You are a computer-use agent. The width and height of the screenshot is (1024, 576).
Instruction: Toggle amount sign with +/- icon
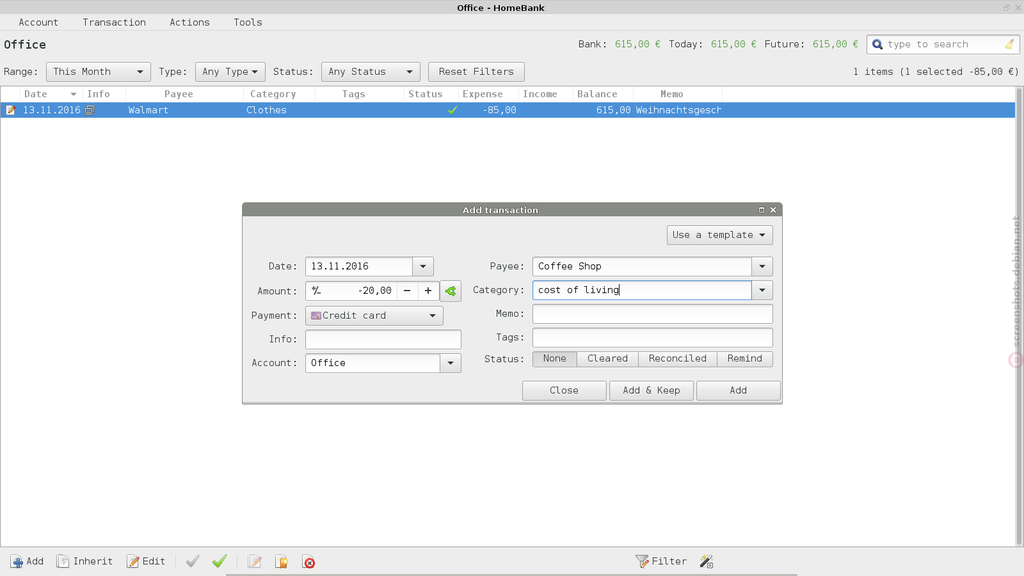coord(316,291)
